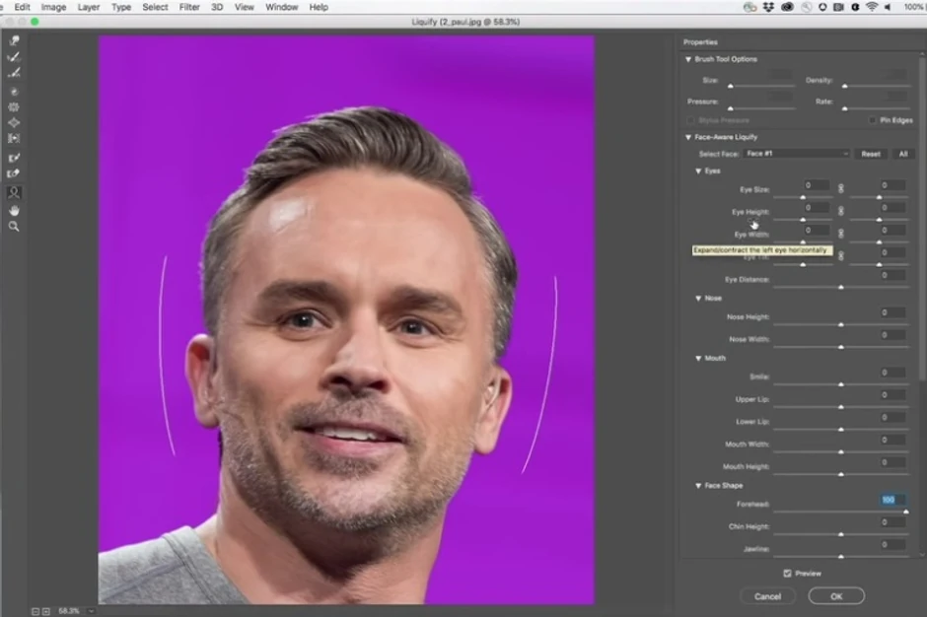
Task: Select the Hand tool
Action: 14,210
